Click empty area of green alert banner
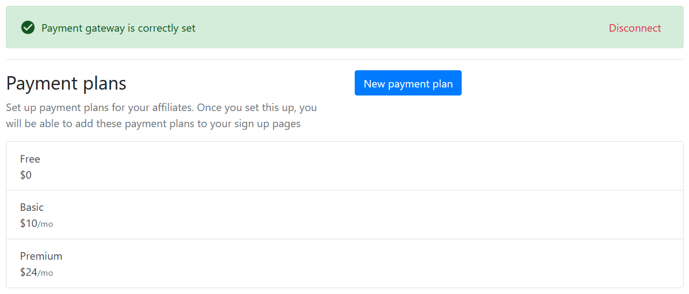Viewport: 689px width, 294px height. click(x=403, y=28)
